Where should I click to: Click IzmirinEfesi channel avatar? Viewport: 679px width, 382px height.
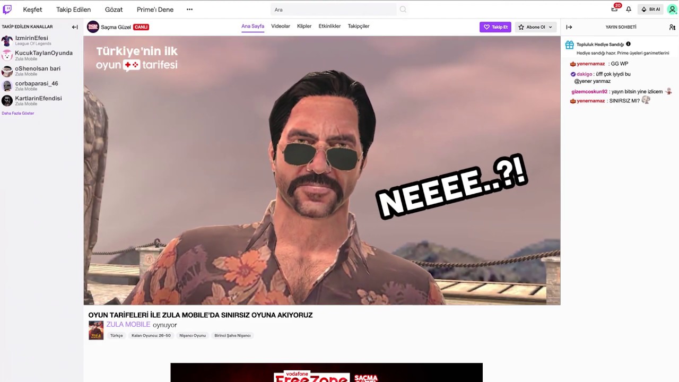[x=7, y=41]
